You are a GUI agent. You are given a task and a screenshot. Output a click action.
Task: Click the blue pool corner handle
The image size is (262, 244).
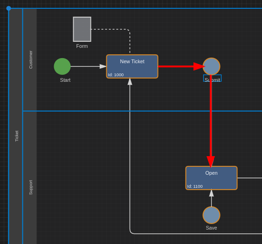pos(8,8)
